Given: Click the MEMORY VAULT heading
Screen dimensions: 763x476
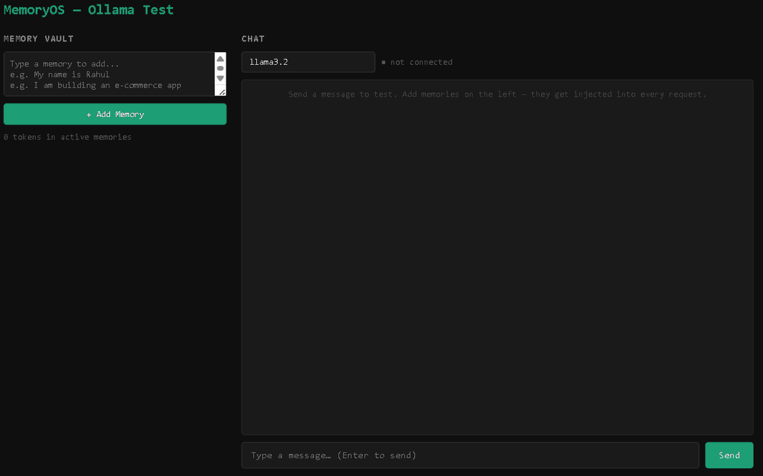Looking at the screenshot, I should click(x=39, y=39).
